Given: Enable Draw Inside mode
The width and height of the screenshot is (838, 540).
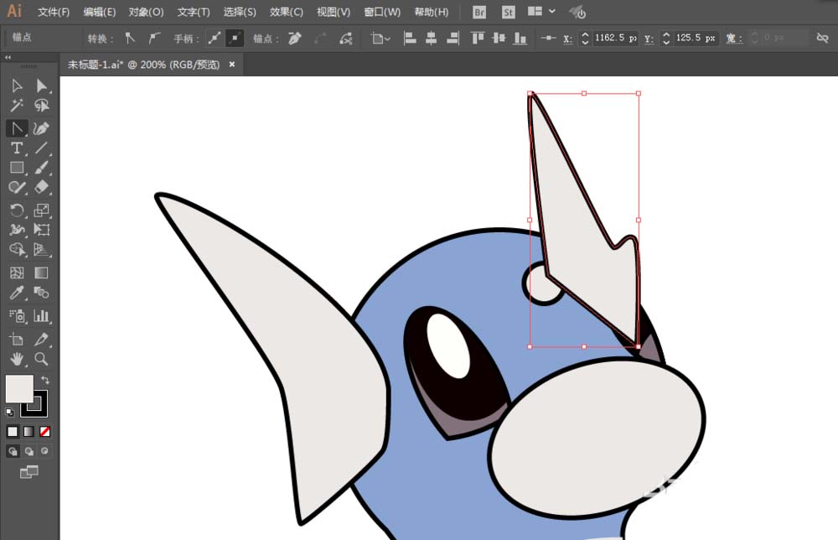Looking at the screenshot, I should click(x=45, y=451).
